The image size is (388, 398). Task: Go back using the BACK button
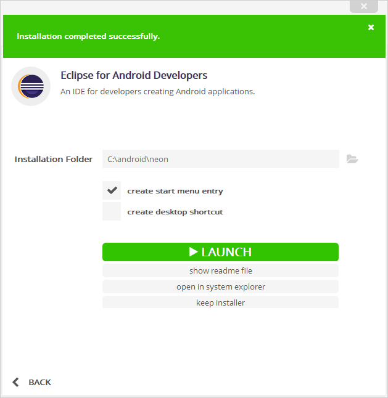pyautogui.click(x=31, y=382)
